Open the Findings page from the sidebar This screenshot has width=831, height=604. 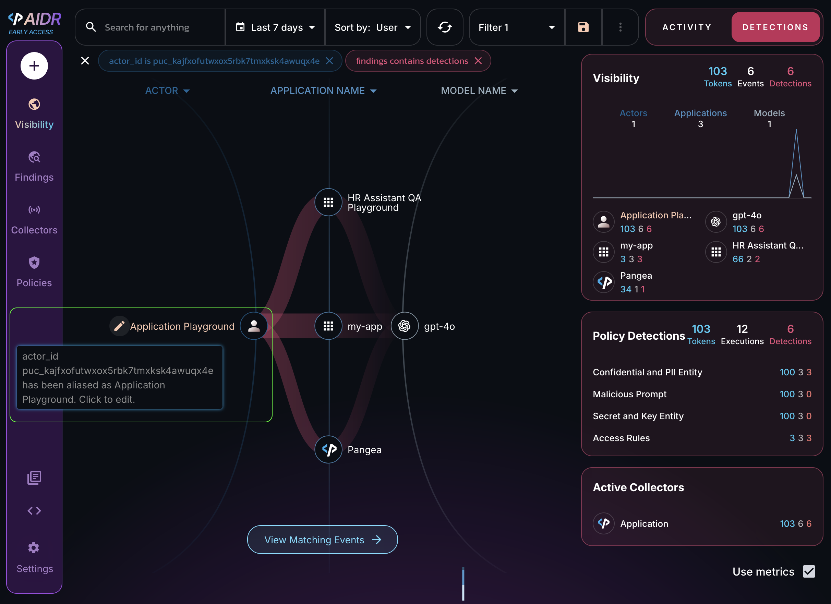(x=34, y=166)
